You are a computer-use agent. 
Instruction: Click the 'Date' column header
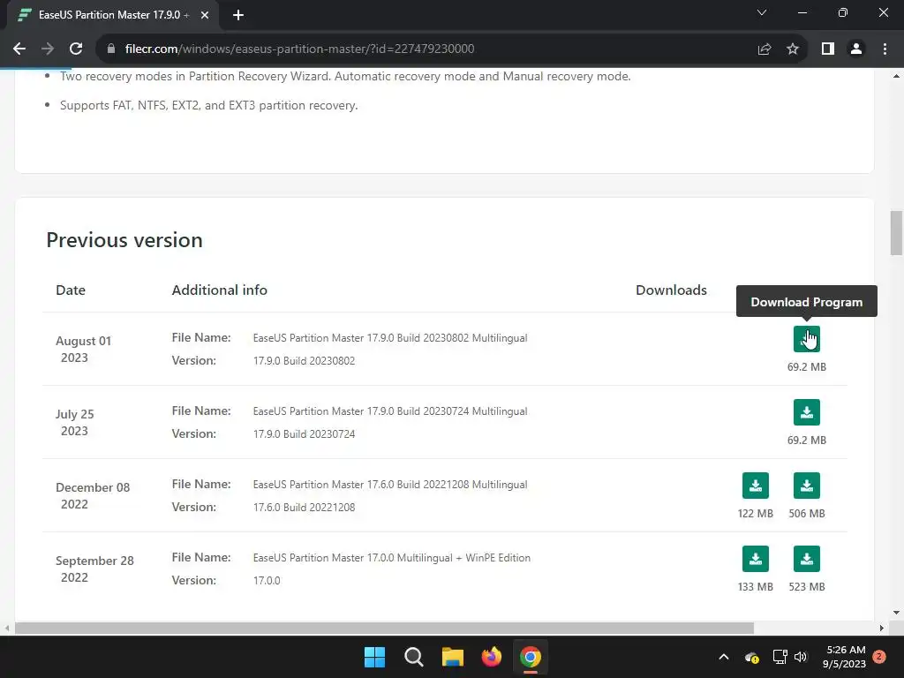click(71, 290)
